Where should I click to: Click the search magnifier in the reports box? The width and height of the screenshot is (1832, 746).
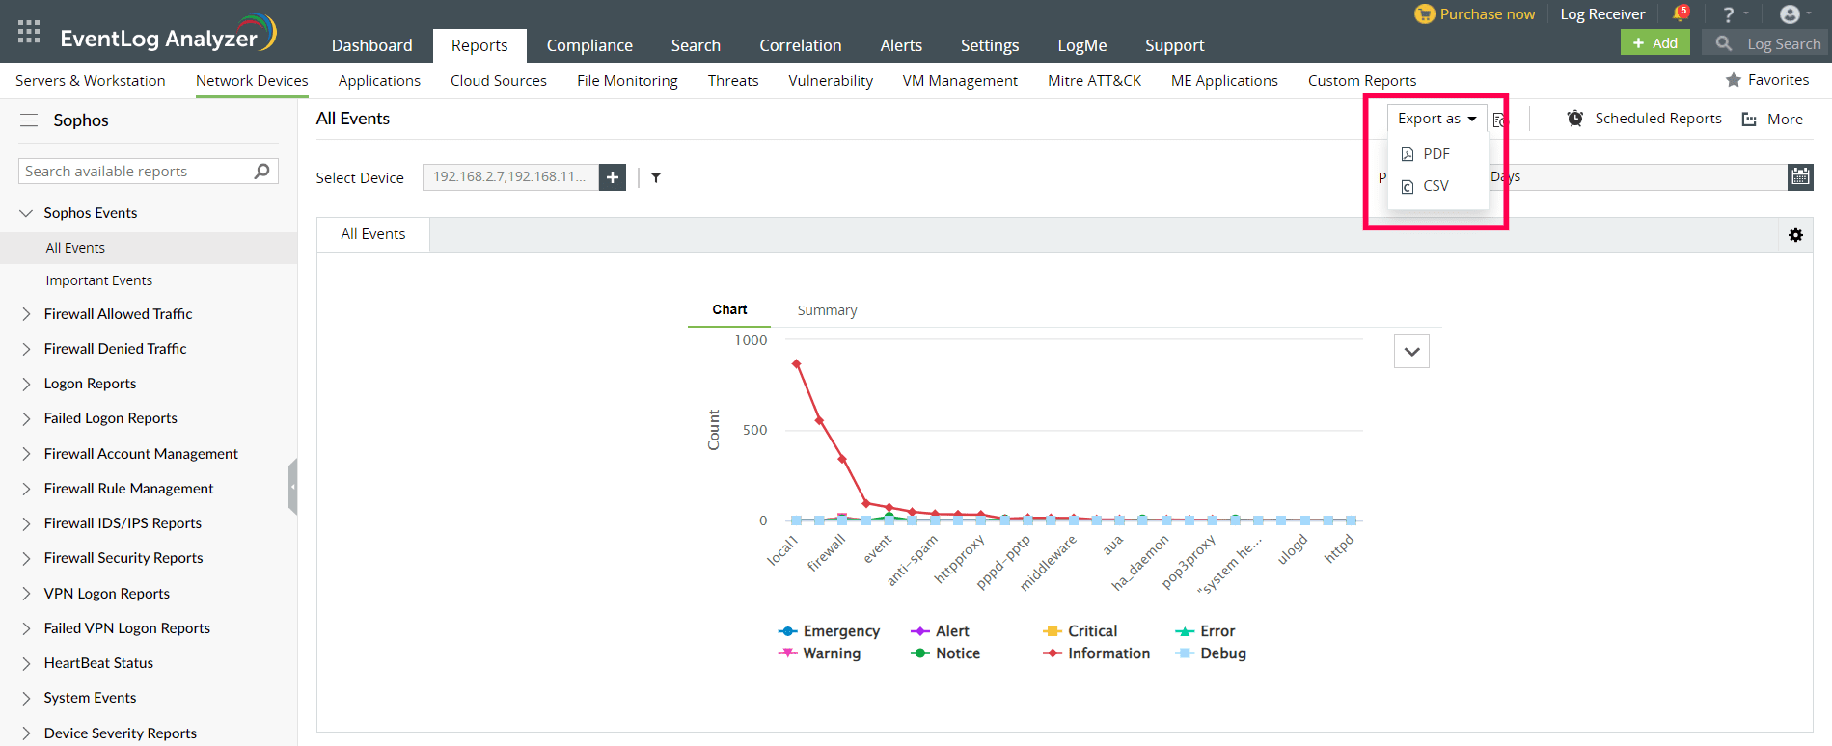pos(261,172)
